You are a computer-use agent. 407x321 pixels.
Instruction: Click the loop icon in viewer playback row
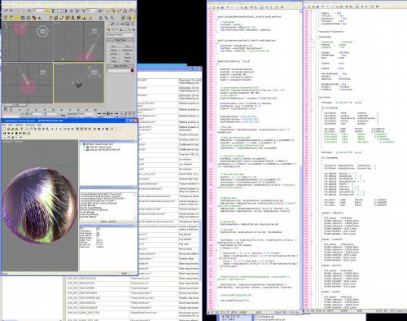tap(28, 133)
